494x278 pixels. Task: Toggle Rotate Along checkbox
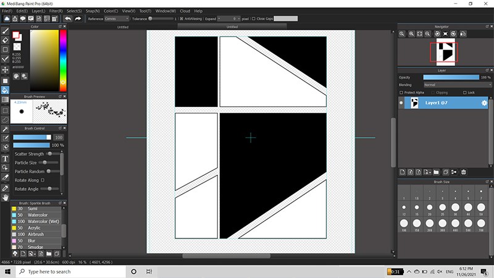[43, 180]
